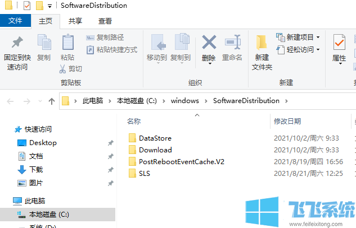356x228 pixels.
Task: Click the Properties (属性) checkmark icon
Action: (x=339, y=42)
